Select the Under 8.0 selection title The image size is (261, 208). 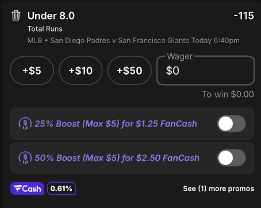pyautogui.click(x=51, y=16)
